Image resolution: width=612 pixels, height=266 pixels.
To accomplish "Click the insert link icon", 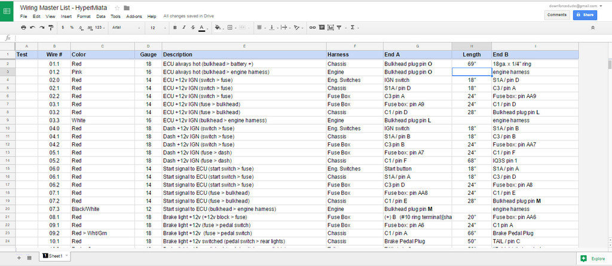I will 312,27.
